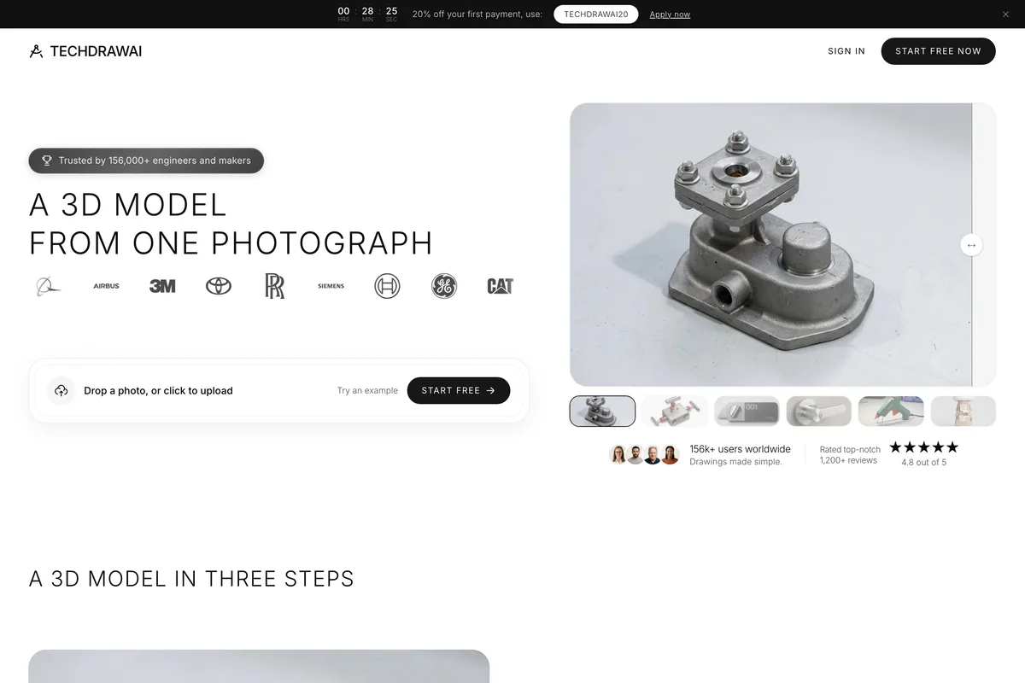The width and height of the screenshot is (1025, 683).
Task: Click the TECHDRAWAI20 coupon code pill
Action: coord(595,15)
